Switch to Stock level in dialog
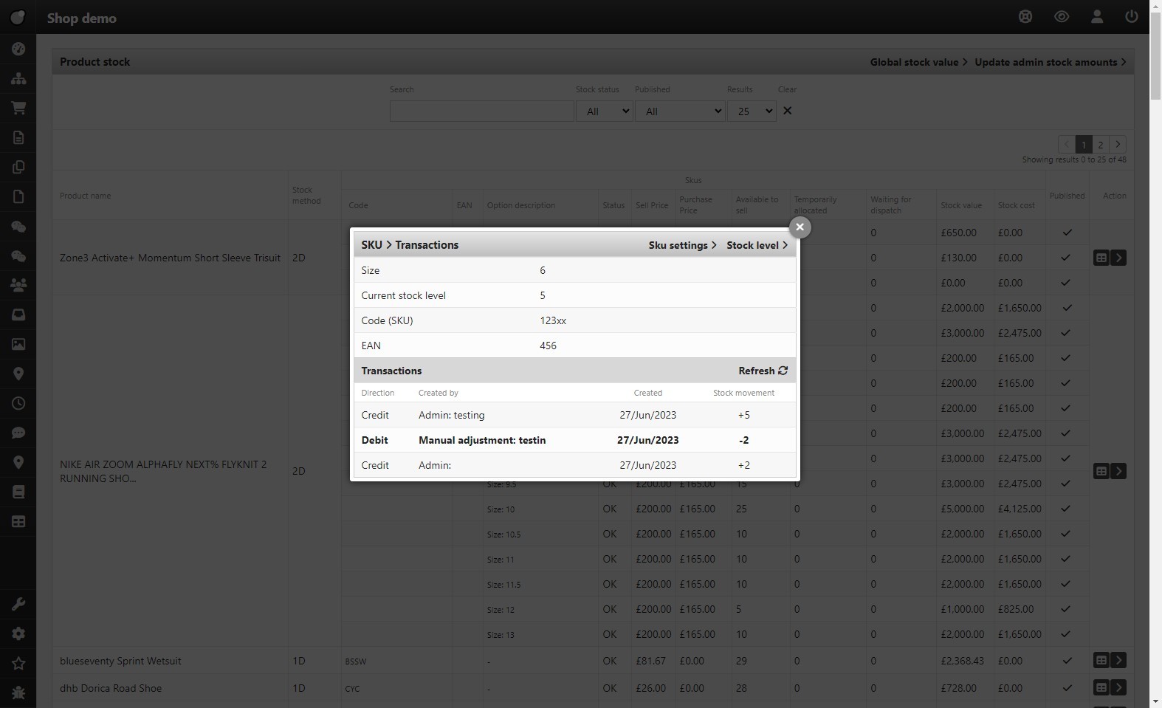Screen dimensions: 1162x708 tap(757, 245)
